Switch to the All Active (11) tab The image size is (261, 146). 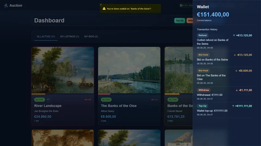click(46, 36)
